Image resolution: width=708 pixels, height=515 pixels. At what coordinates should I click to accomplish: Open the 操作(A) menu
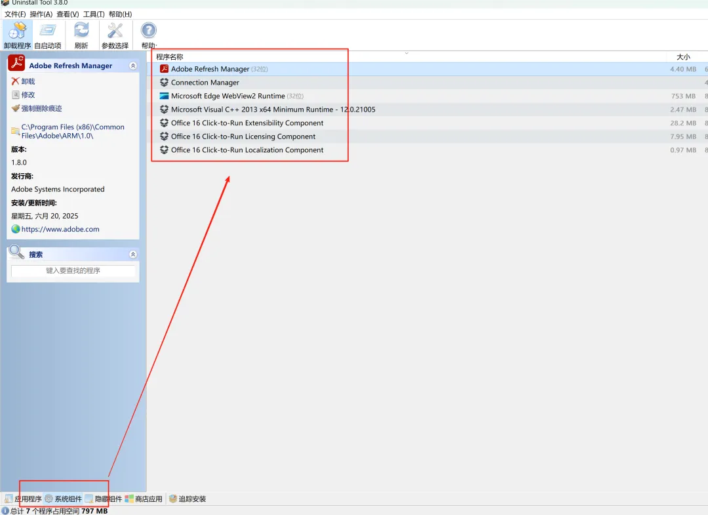click(41, 14)
